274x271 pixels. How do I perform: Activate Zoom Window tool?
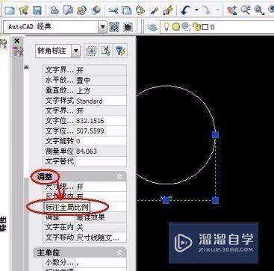260,10
